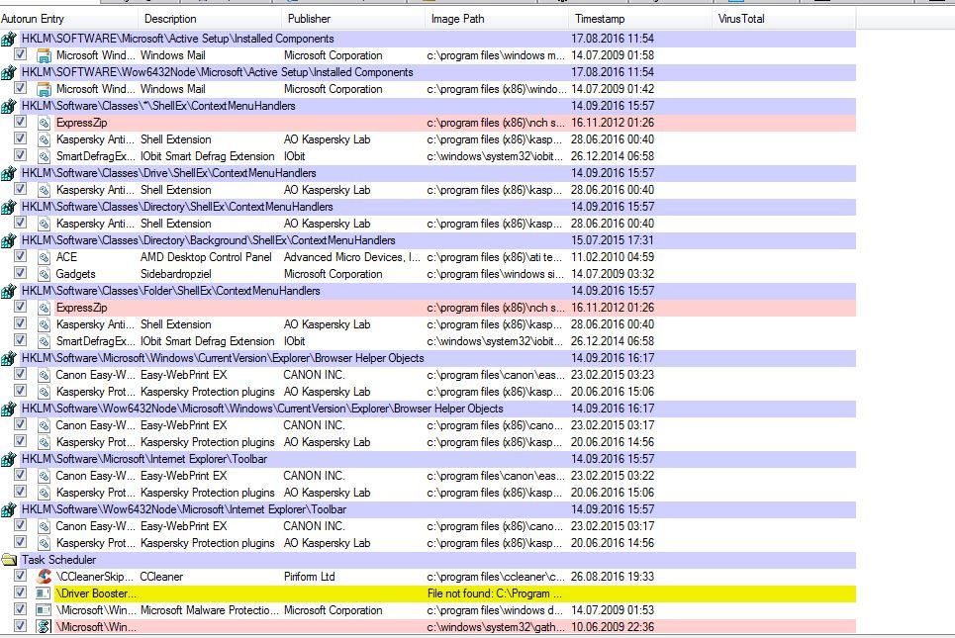This screenshot has height=638, width=955.
Task: Click the 'c:\program files (x86)\ati te...' image path
Action: point(495,257)
